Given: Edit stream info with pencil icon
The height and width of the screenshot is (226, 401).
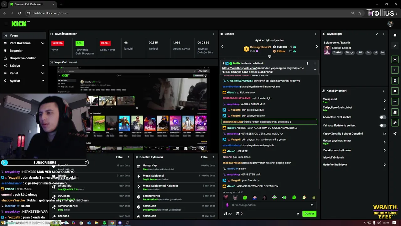Looking at the screenshot, I should 377,34.
